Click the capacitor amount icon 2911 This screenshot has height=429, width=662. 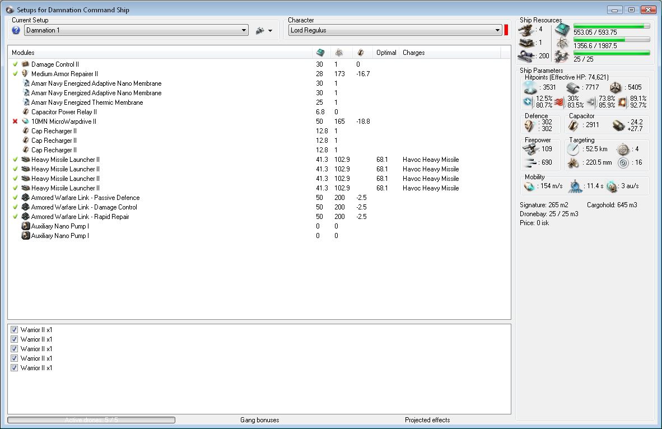574,125
